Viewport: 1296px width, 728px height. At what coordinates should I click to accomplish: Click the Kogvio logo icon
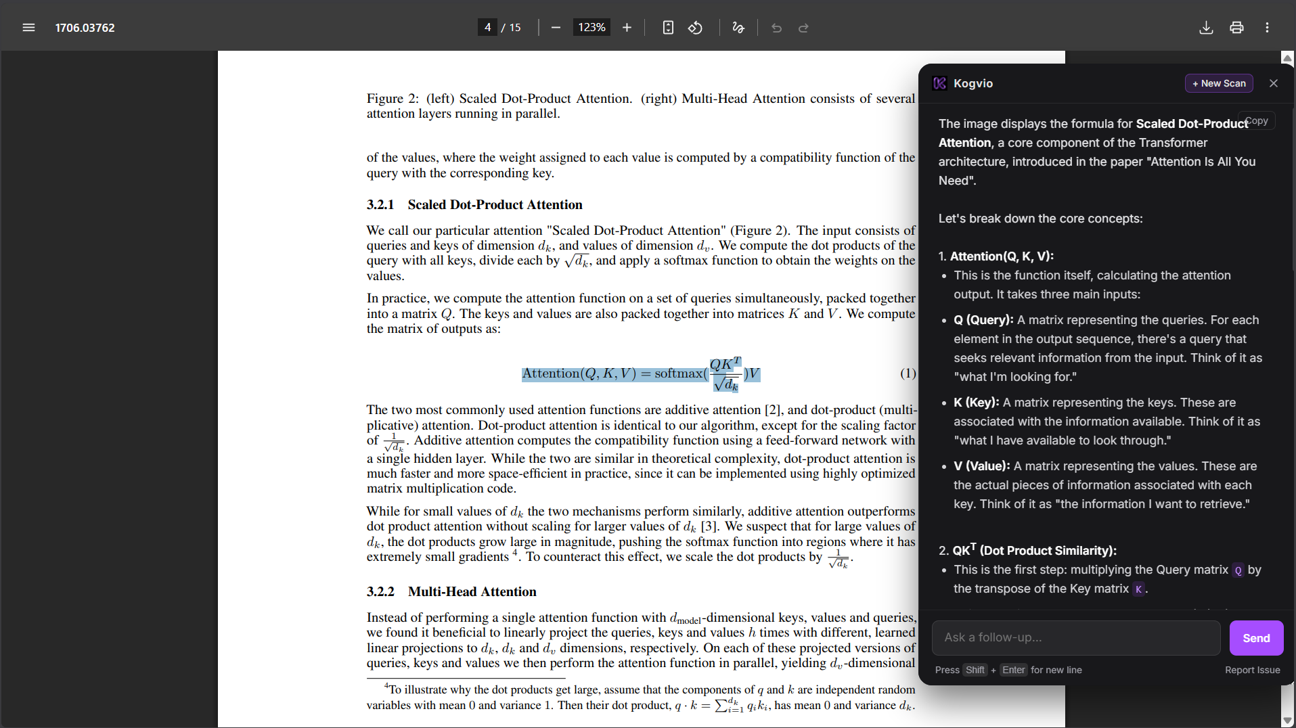click(x=939, y=83)
